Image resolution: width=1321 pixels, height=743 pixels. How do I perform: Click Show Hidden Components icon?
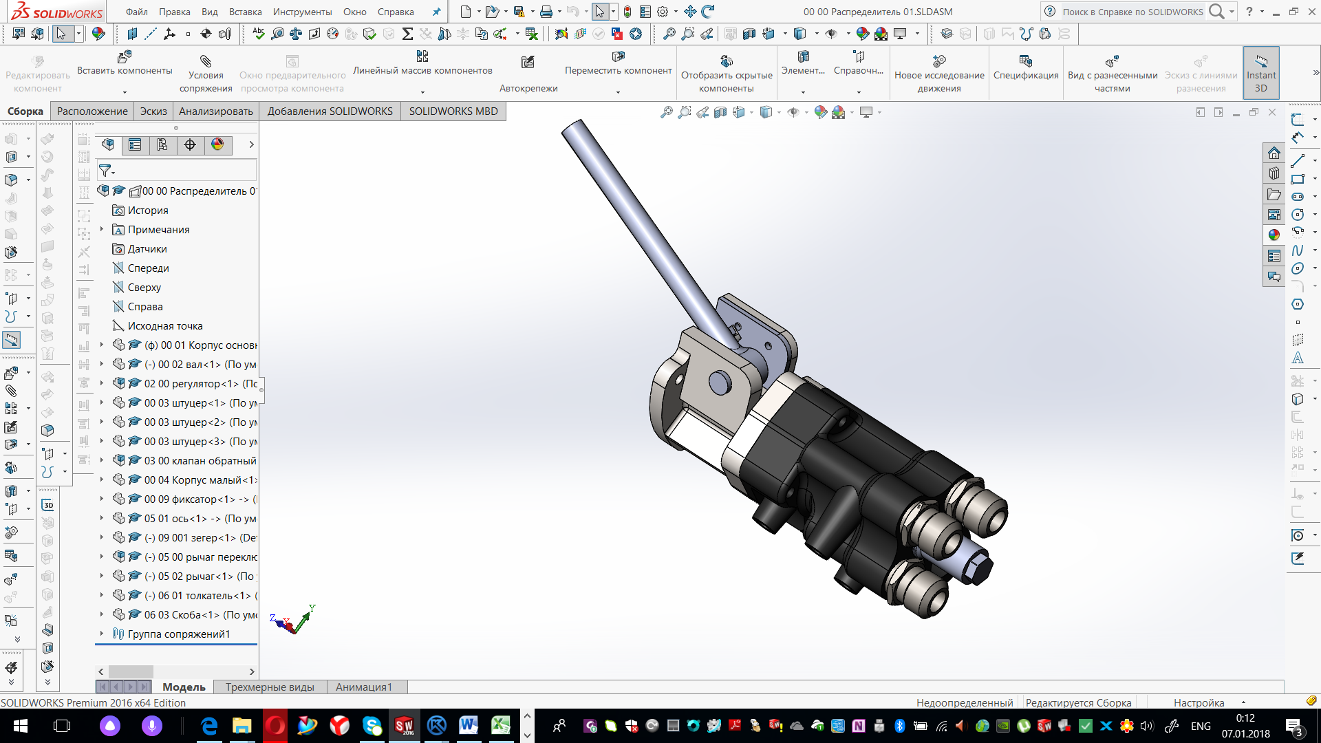[727, 61]
